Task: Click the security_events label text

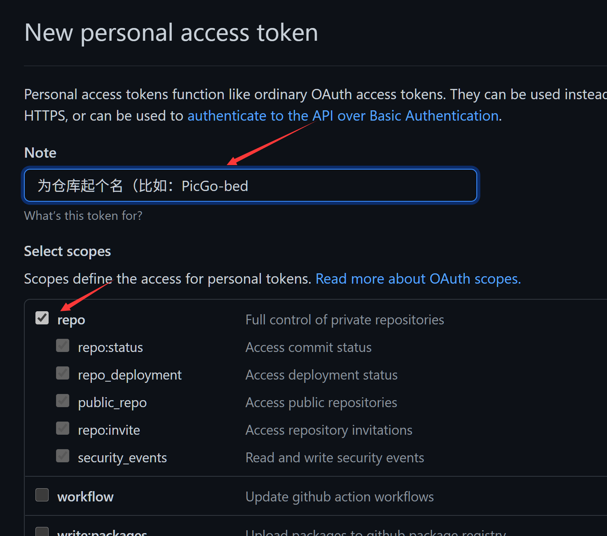Action: [122, 458]
